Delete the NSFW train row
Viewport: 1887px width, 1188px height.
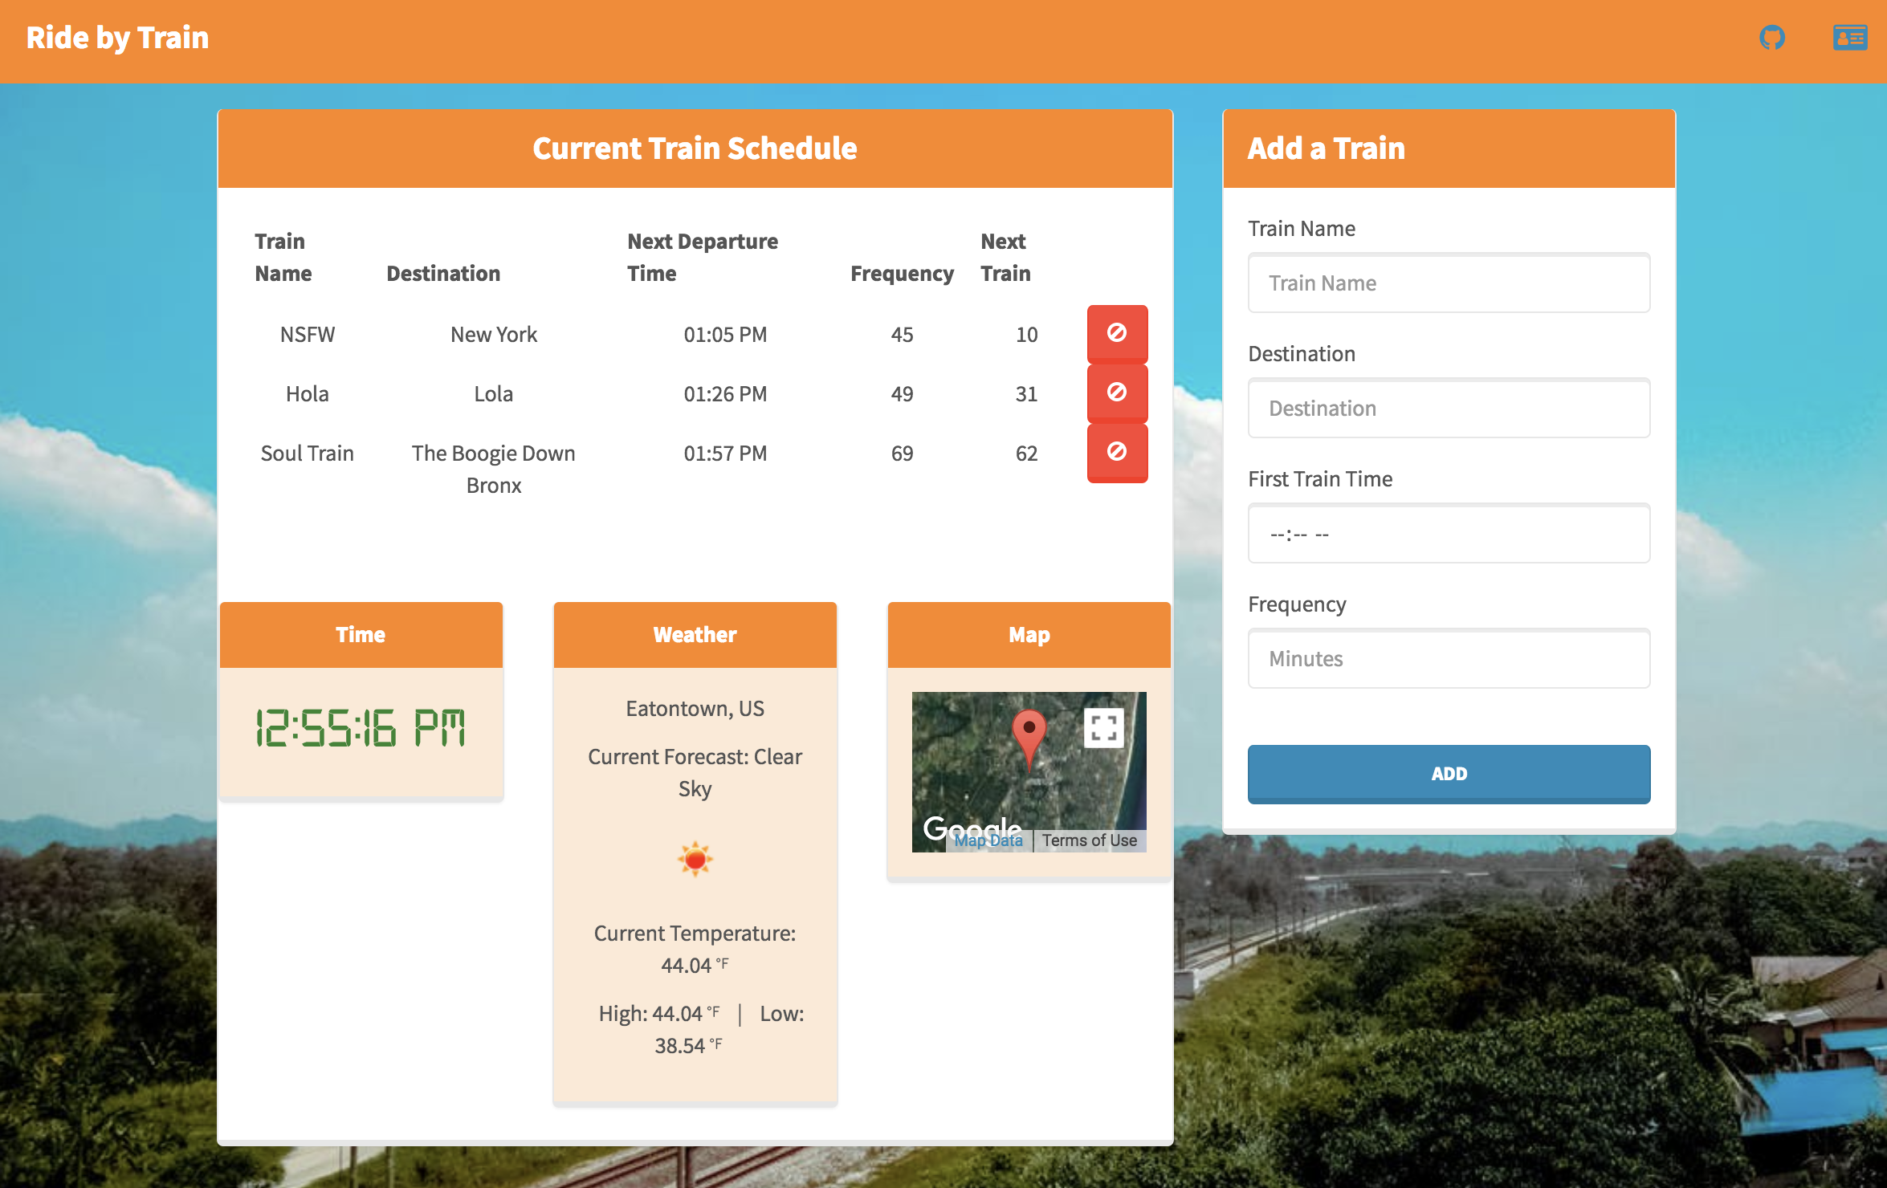tap(1116, 333)
